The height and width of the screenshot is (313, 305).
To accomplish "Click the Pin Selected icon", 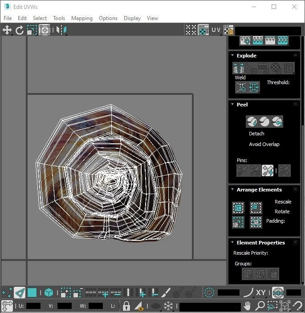I will (x=242, y=171).
